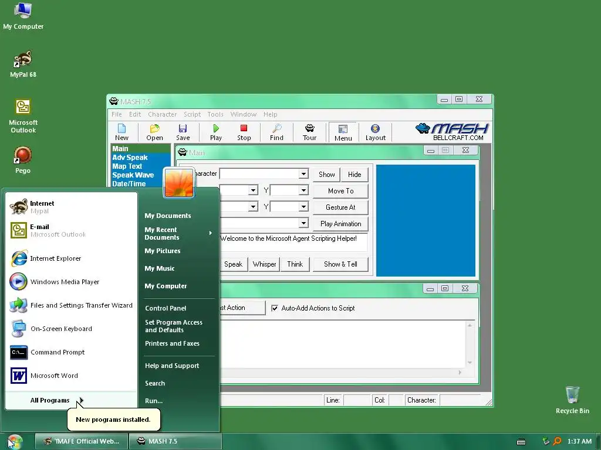Click the Move To button

coord(341,191)
